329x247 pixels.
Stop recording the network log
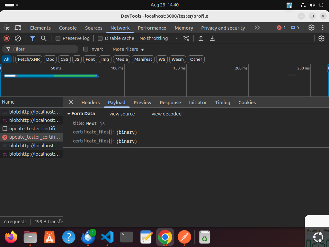click(6, 38)
